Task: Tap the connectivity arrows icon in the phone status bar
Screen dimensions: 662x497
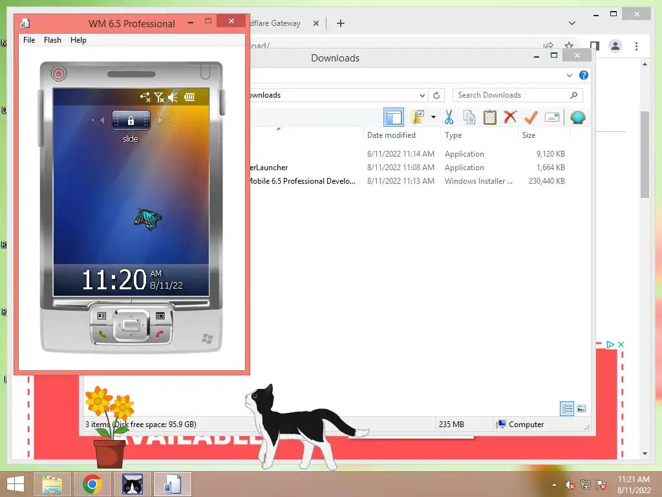Action: 145,97
